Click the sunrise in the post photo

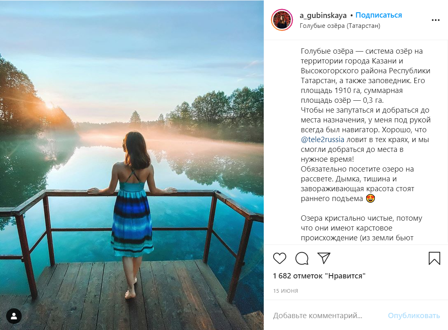(50, 106)
